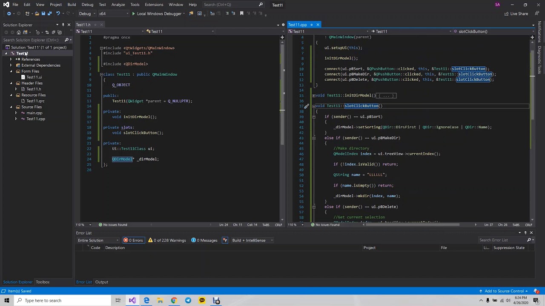This screenshot has width=545, height=306.
Task: Open the Windows Start menu
Action: click(x=7, y=300)
